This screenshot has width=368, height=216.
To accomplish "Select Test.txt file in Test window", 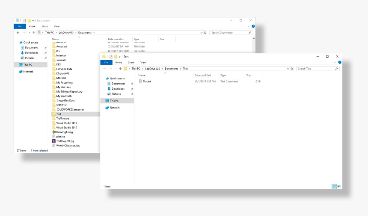I will (147, 82).
